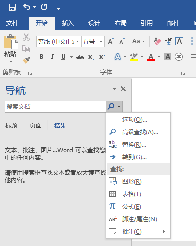Open the undo history dropdown arrow

click(34, 7)
